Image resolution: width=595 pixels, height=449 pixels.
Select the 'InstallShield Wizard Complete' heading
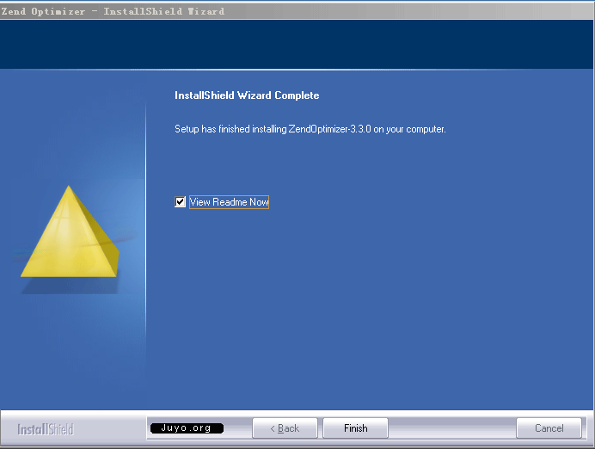[247, 95]
